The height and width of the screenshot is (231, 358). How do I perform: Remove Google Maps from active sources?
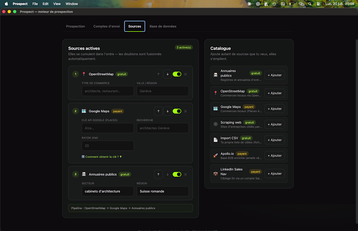[186, 111]
